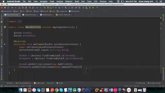Open Photoshop from the Dock

coord(88,90)
